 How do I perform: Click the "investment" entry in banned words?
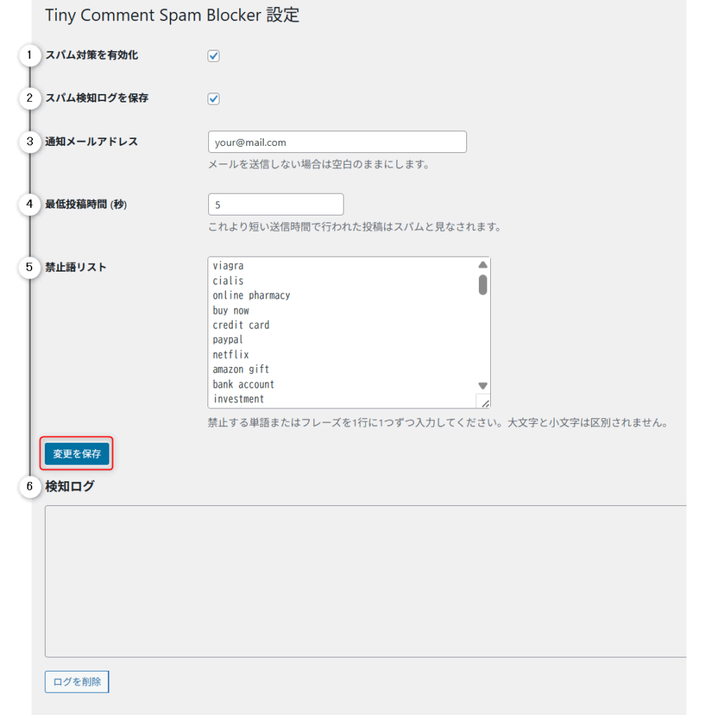pyautogui.click(x=238, y=399)
